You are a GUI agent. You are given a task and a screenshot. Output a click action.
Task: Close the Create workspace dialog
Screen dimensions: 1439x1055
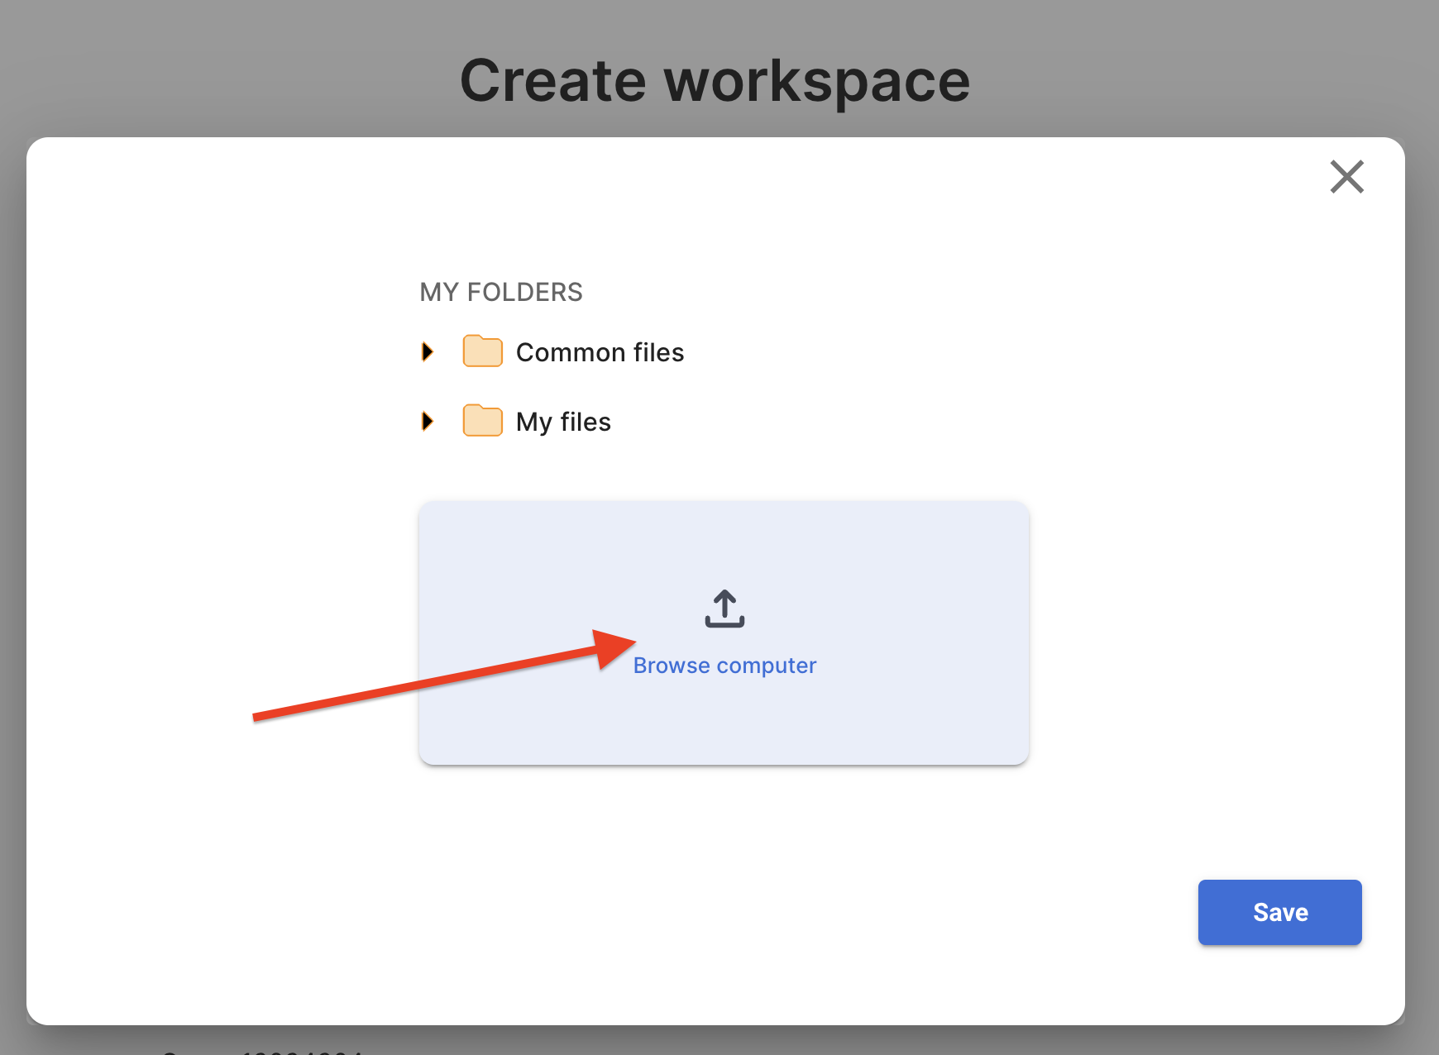coord(1346,176)
